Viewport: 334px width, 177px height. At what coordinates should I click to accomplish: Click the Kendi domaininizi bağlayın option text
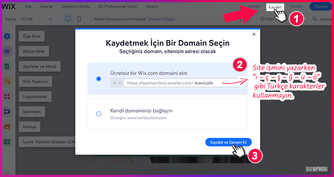click(x=141, y=111)
